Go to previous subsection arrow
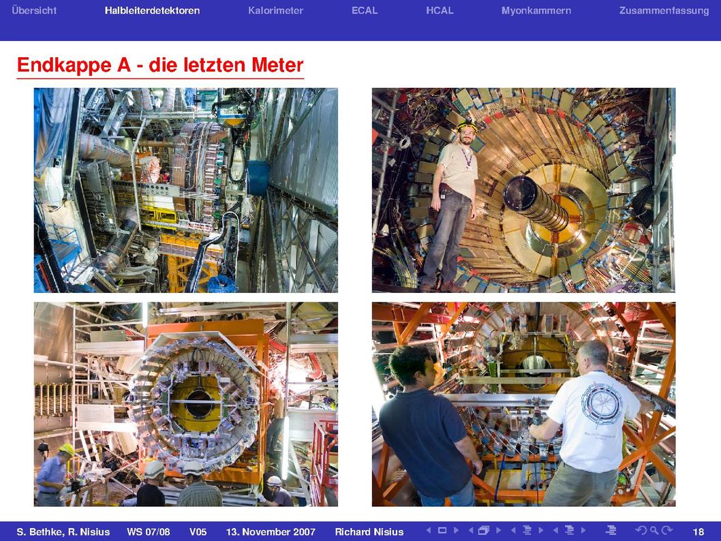Image resolution: width=721 pixels, height=541 pixels. [513, 530]
